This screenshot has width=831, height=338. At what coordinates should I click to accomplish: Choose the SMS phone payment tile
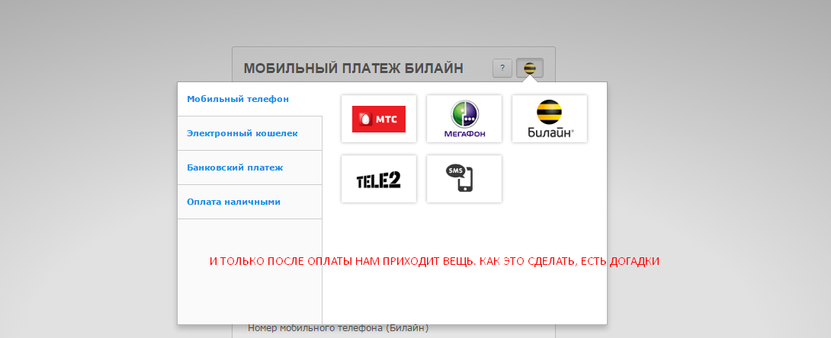pos(464,179)
